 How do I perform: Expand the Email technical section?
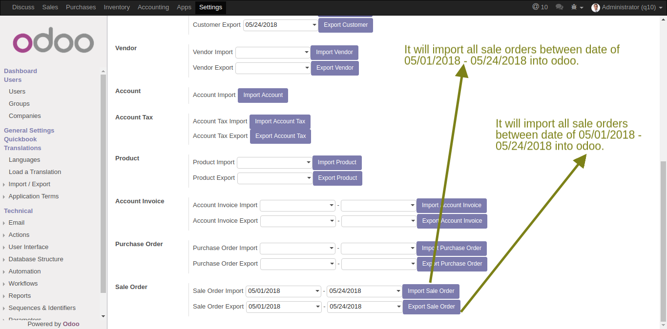tap(17, 223)
